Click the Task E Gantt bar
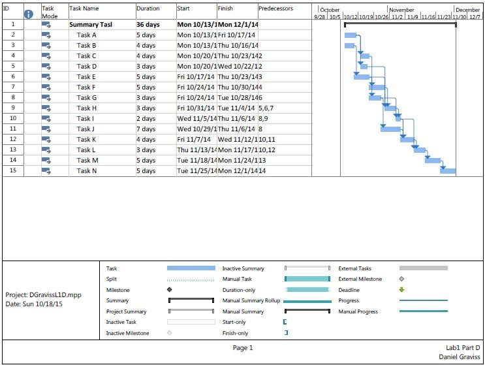485x365 pixels. pos(362,77)
